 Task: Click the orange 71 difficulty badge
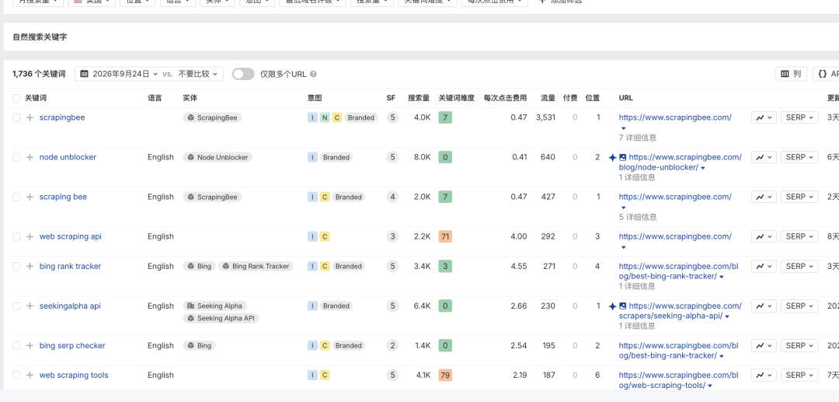click(x=445, y=236)
